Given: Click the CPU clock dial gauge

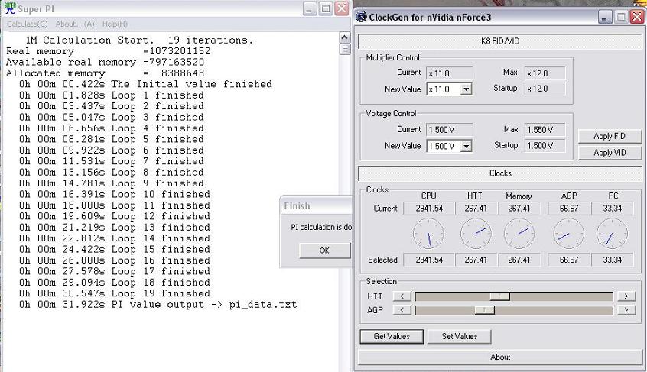Looking at the screenshot, I should point(429,234).
